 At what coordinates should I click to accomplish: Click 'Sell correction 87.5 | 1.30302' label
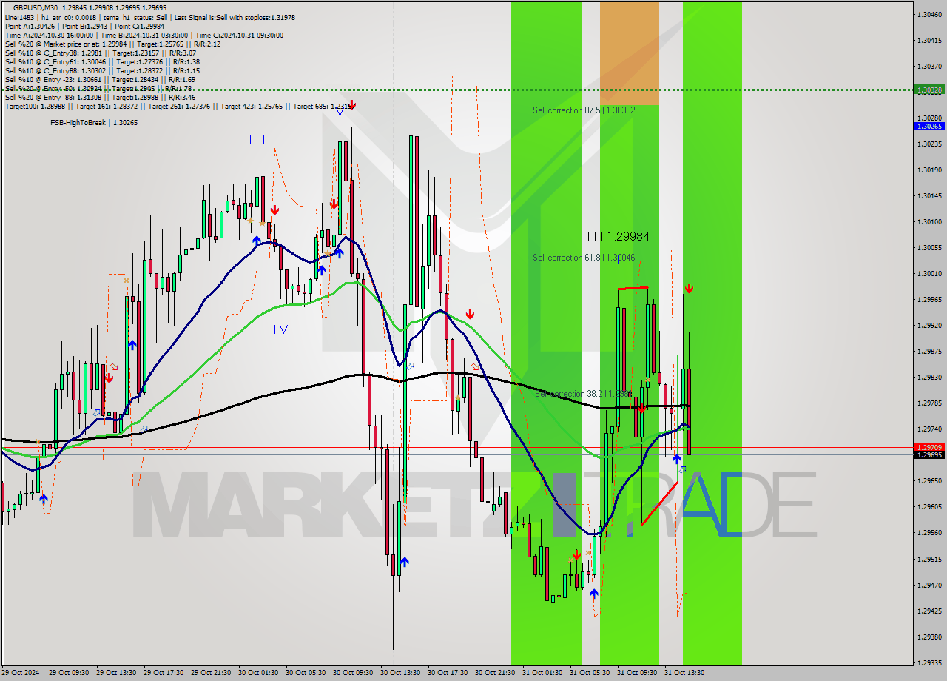[x=584, y=110]
